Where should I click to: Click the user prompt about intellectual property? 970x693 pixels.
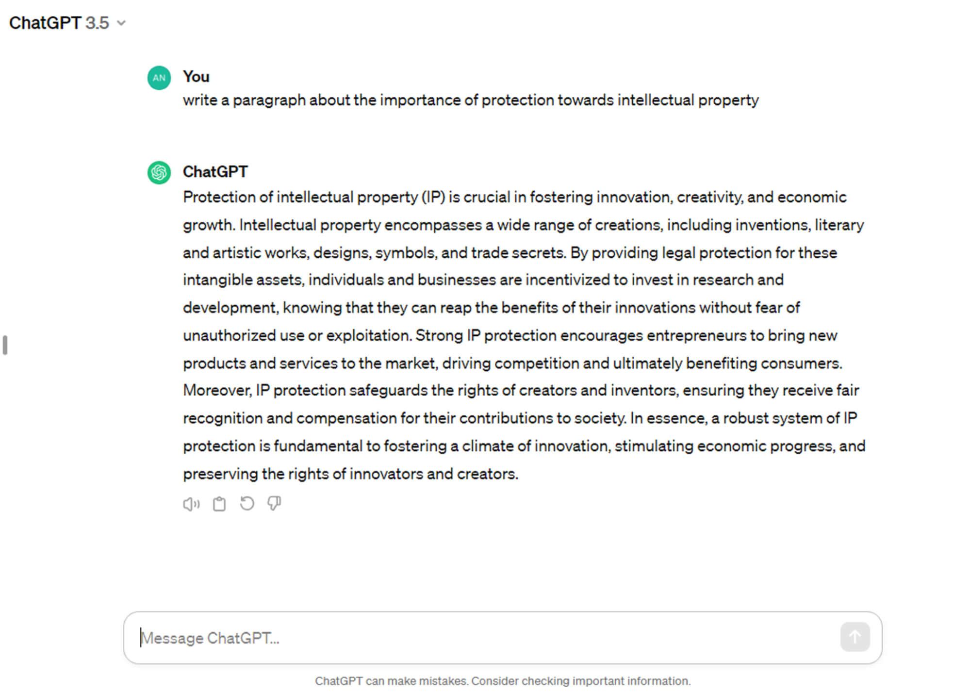(470, 100)
